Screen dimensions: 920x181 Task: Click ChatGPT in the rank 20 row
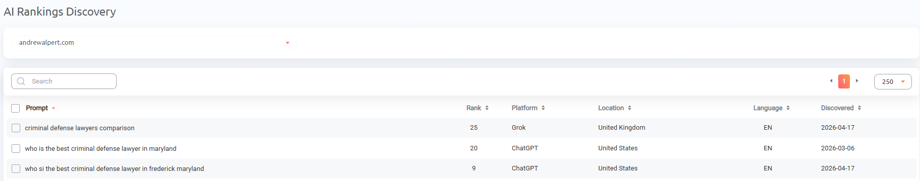click(x=525, y=148)
